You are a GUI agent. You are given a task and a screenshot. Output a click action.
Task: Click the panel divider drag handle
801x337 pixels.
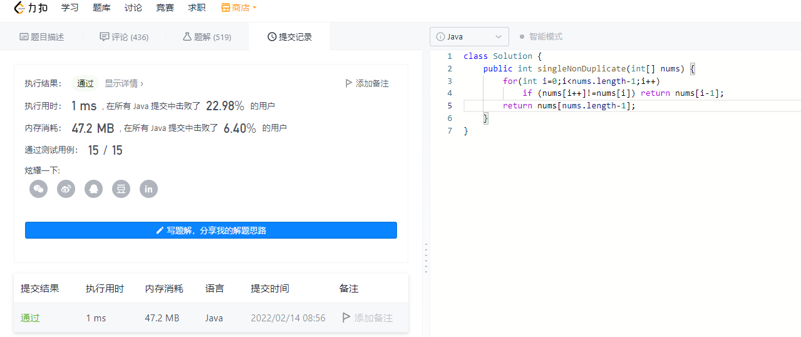(426, 257)
